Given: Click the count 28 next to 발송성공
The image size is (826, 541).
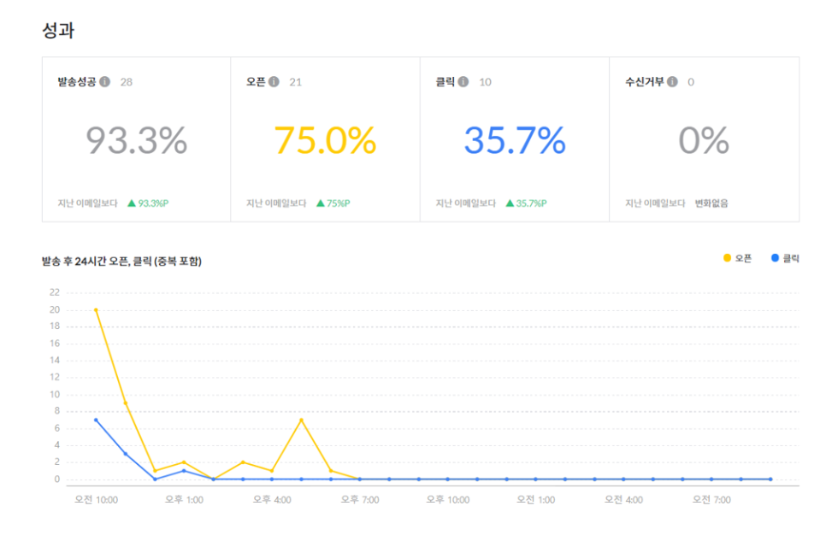Looking at the screenshot, I should pos(127,82).
